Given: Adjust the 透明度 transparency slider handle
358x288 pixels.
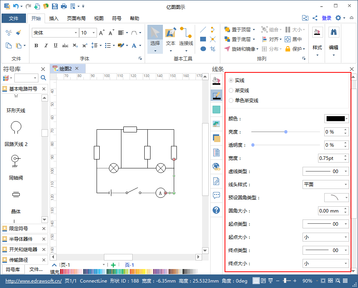Looking at the screenshot, I should [253, 145].
